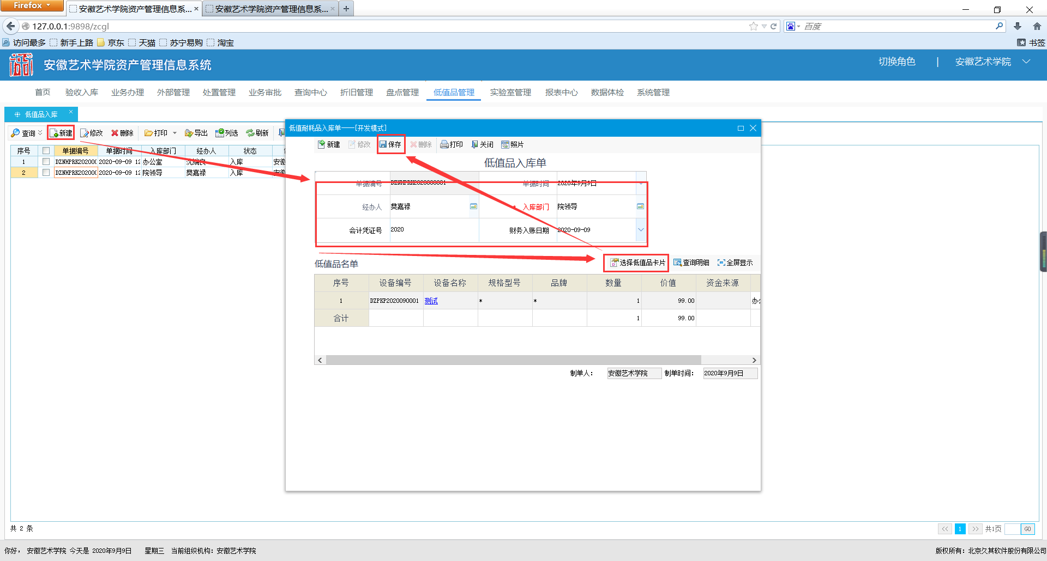Expand the 财务入账日期 date dropdown
Image resolution: width=1047 pixels, height=561 pixels.
coord(640,230)
